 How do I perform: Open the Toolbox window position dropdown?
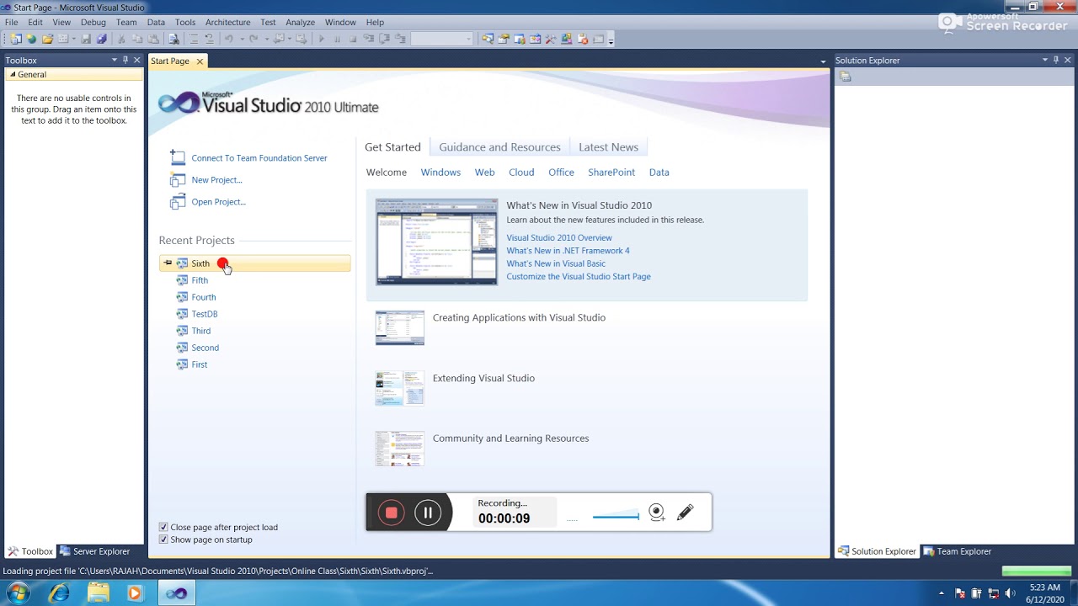coord(115,60)
